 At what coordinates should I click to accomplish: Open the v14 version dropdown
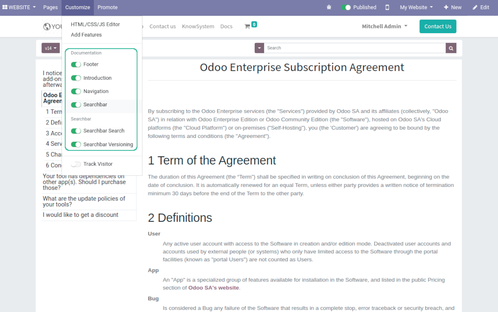pyautogui.click(x=51, y=48)
